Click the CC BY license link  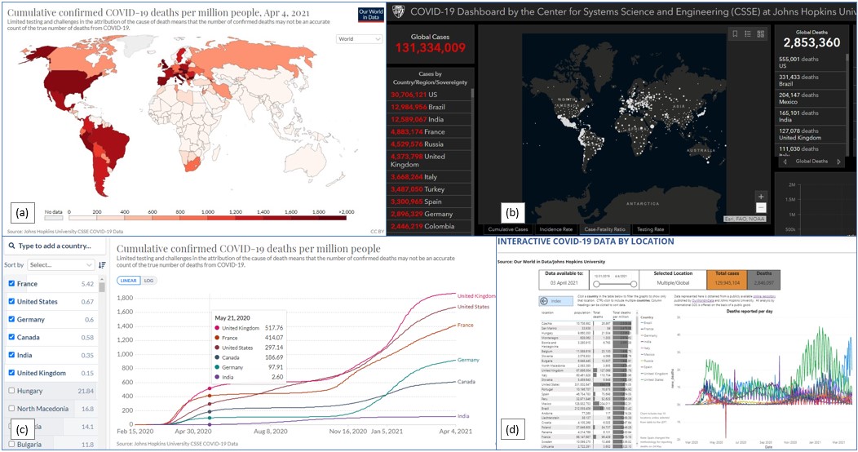(x=378, y=232)
